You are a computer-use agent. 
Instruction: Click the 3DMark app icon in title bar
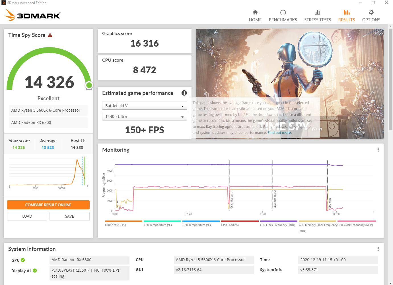coord(3,3)
